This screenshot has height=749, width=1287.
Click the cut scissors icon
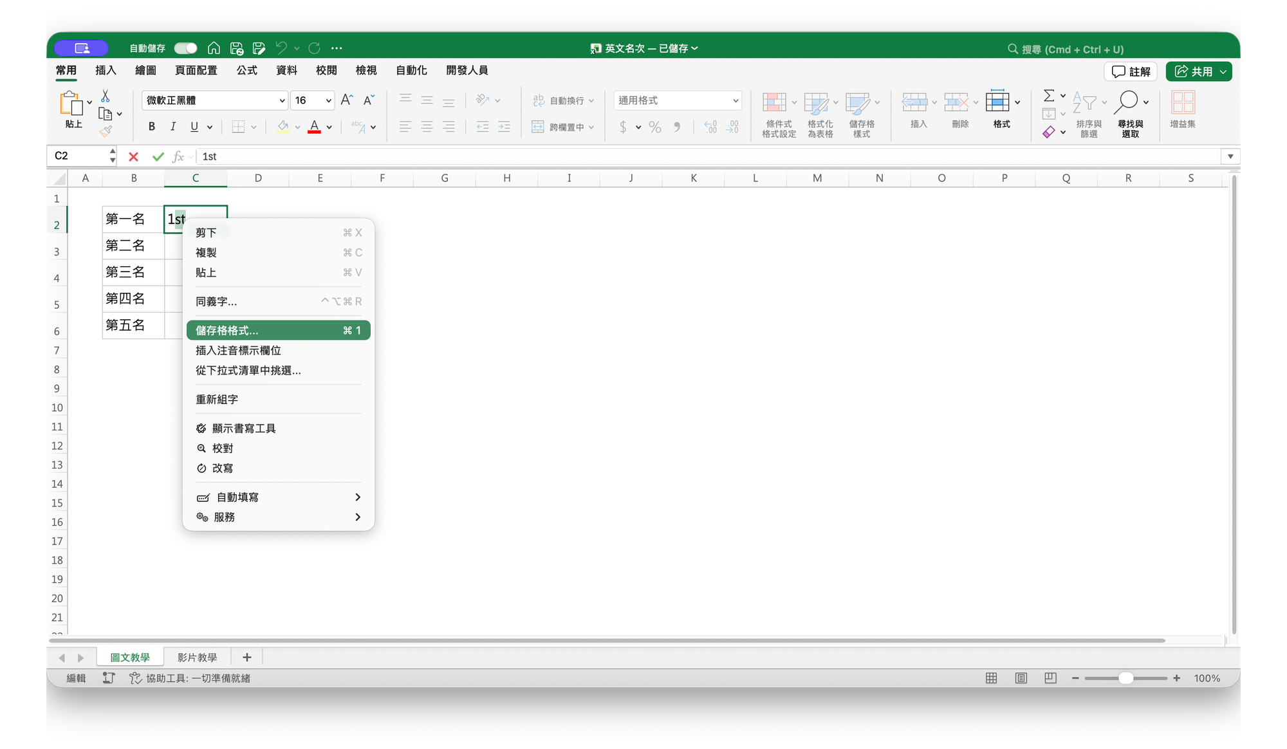pyautogui.click(x=106, y=96)
